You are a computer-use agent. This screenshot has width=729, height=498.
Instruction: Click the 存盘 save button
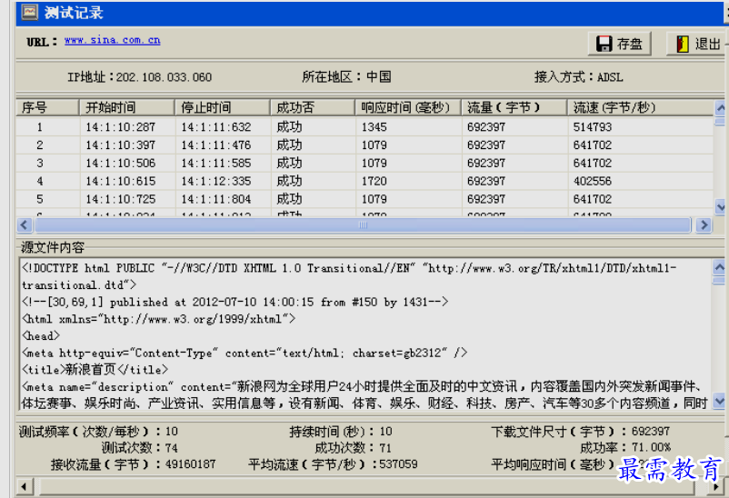pyautogui.click(x=619, y=44)
